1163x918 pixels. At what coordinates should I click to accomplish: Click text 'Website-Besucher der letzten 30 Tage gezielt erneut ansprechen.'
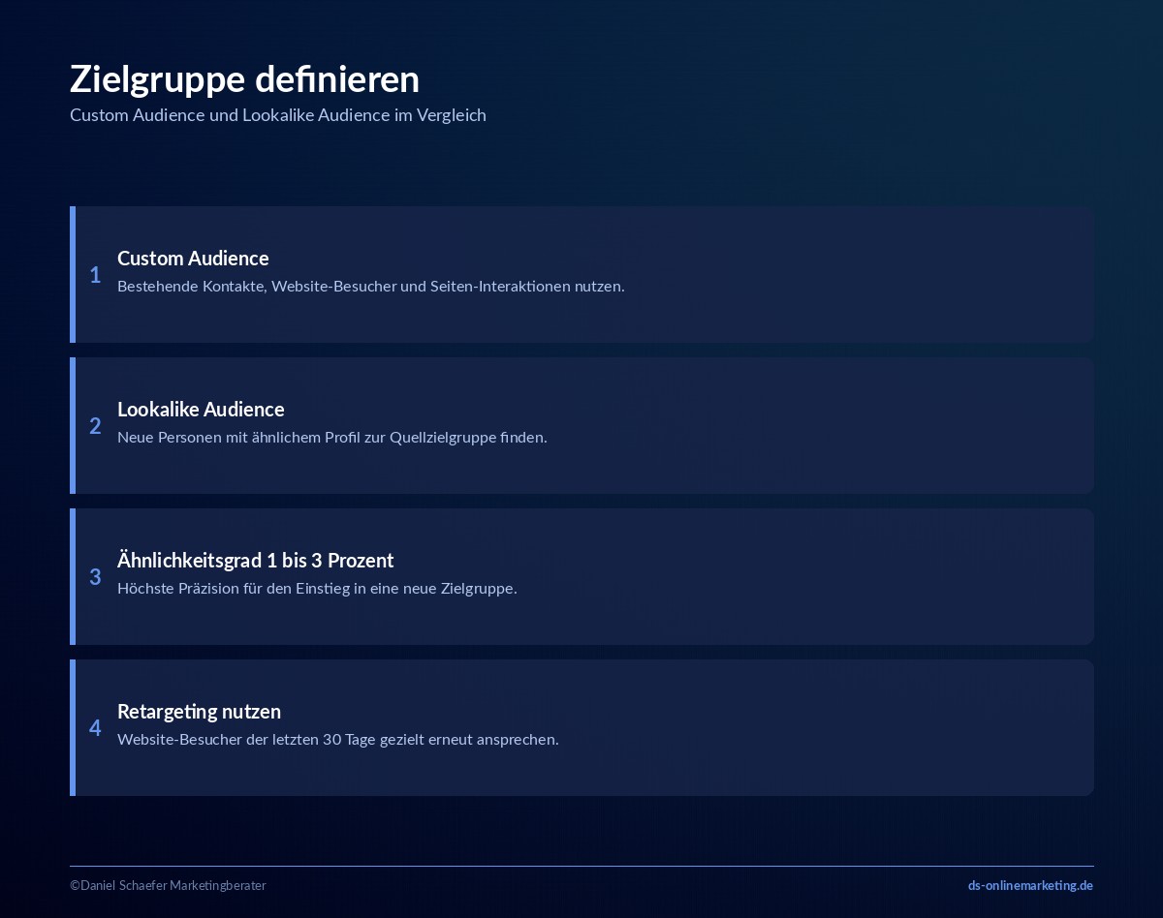pos(338,740)
